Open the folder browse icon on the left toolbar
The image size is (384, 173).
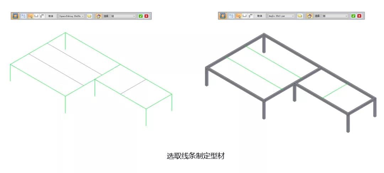click(89, 16)
